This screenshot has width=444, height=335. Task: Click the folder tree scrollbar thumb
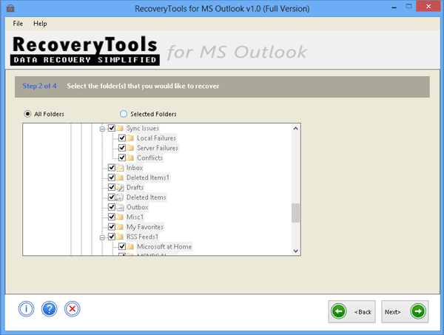(295, 213)
